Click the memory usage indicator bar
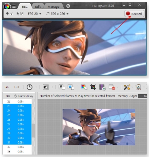This screenshot has height=157, width=149. pyautogui.click(x=142, y=96)
